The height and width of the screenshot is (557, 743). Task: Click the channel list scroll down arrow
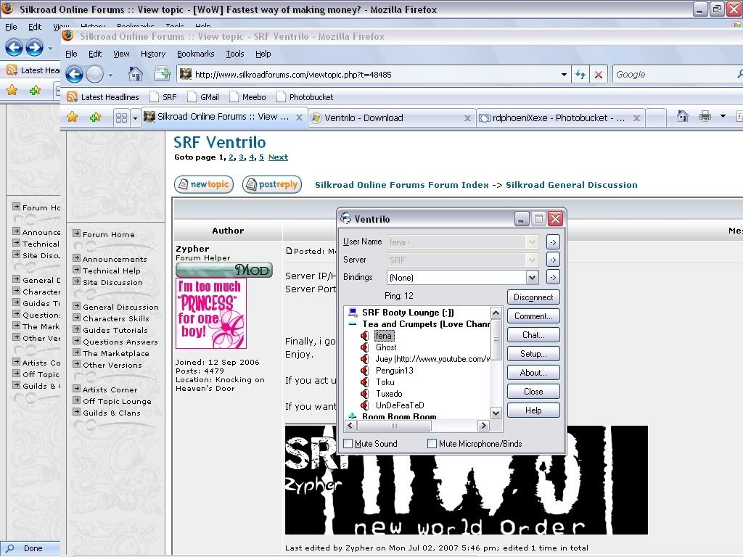coord(496,413)
